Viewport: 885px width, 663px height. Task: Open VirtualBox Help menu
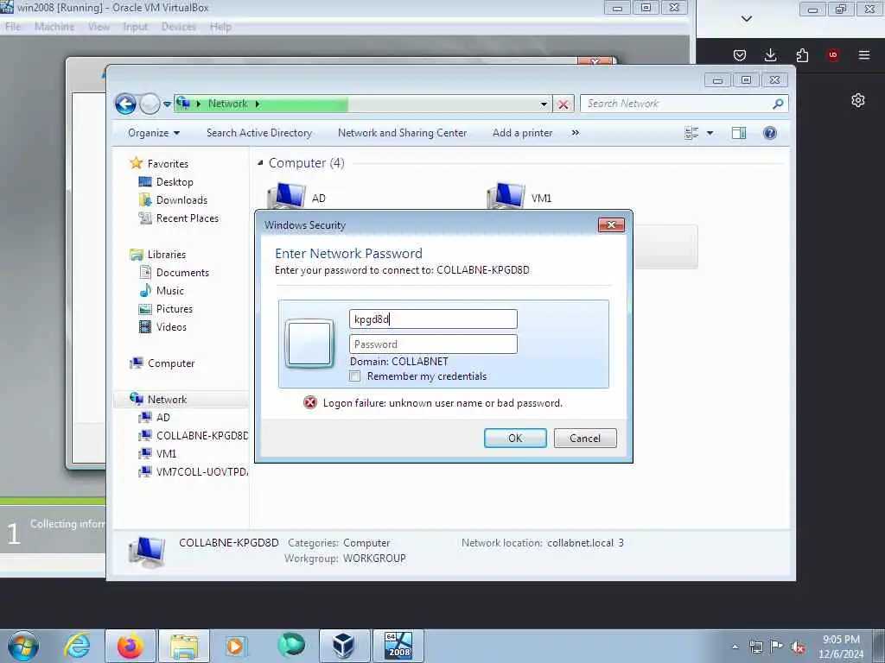pyautogui.click(x=220, y=27)
